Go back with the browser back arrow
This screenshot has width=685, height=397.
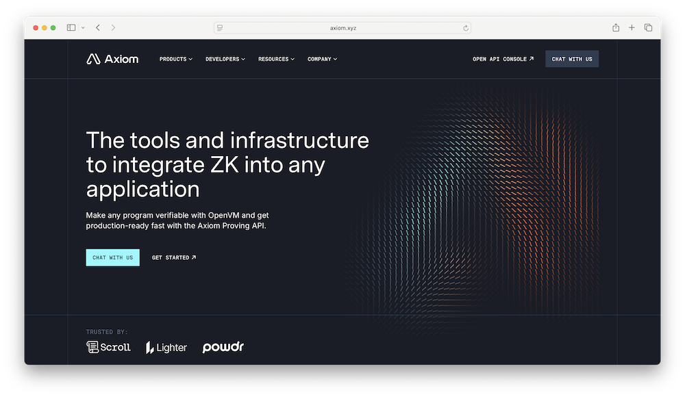pos(98,27)
